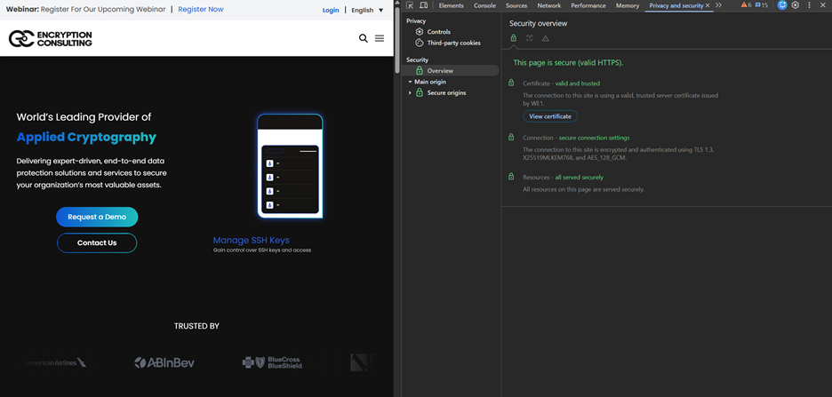Click the website search magnifier icon
This screenshot has height=397, width=832.
coord(363,38)
